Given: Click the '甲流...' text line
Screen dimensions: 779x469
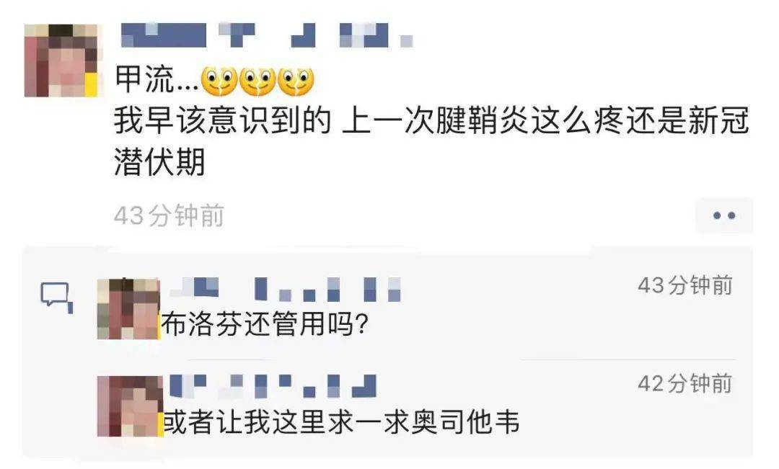Looking at the screenshot, I should point(214,81).
